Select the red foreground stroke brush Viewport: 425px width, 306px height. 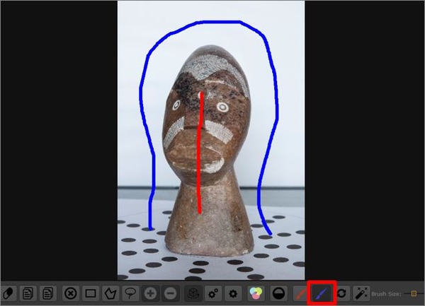[300, 293]
